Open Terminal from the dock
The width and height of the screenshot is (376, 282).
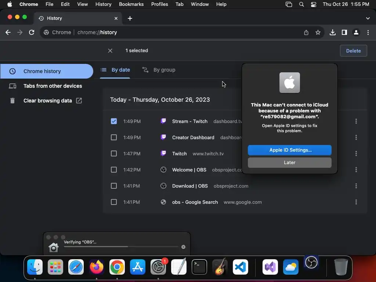[199, 267]
